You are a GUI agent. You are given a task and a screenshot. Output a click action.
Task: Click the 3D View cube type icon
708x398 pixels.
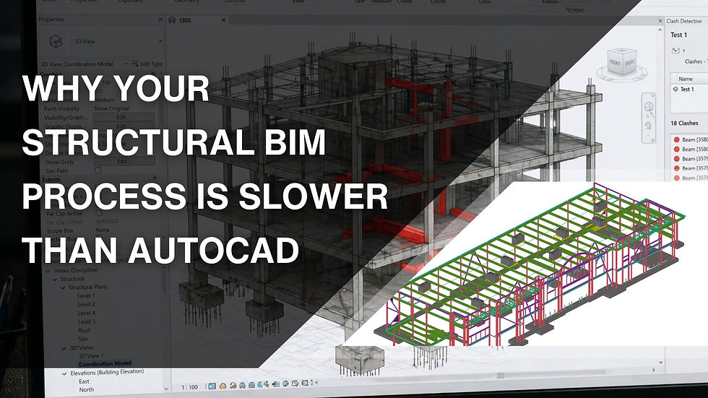pos(56,41)
